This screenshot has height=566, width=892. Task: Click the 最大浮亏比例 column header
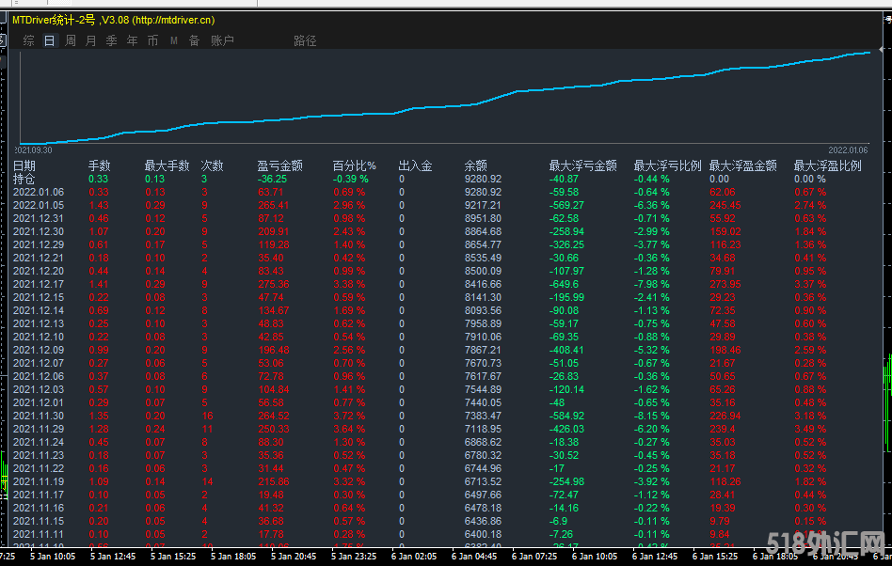(667, 165)
